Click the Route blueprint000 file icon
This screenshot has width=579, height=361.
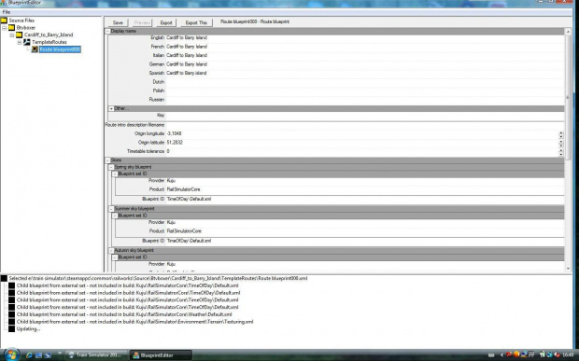pos(35,49)
